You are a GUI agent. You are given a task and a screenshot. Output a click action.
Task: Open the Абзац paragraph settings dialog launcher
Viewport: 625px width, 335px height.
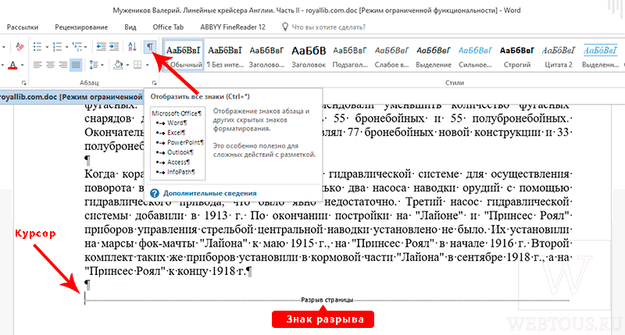(154, 83)
